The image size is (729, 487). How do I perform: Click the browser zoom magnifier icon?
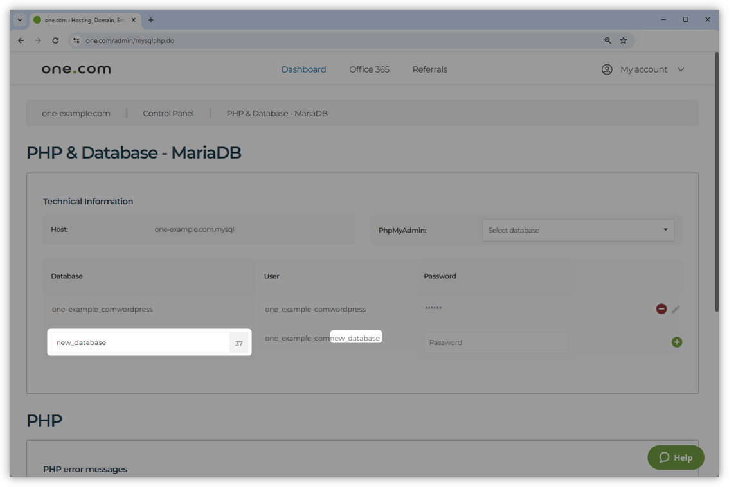607,40
